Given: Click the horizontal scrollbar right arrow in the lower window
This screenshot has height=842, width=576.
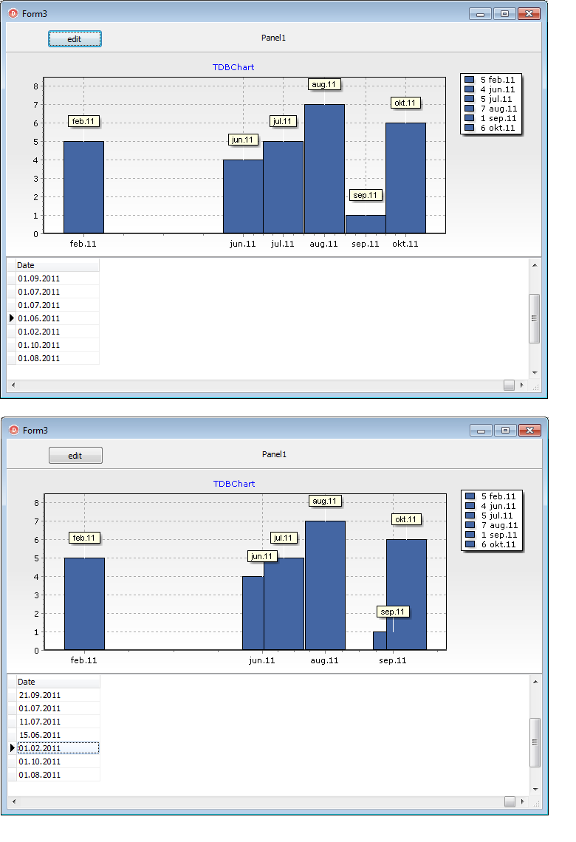Looking at the screenshot, I should (522, 801).
